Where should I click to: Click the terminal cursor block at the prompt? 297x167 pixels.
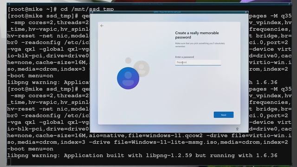coord(9,162)
